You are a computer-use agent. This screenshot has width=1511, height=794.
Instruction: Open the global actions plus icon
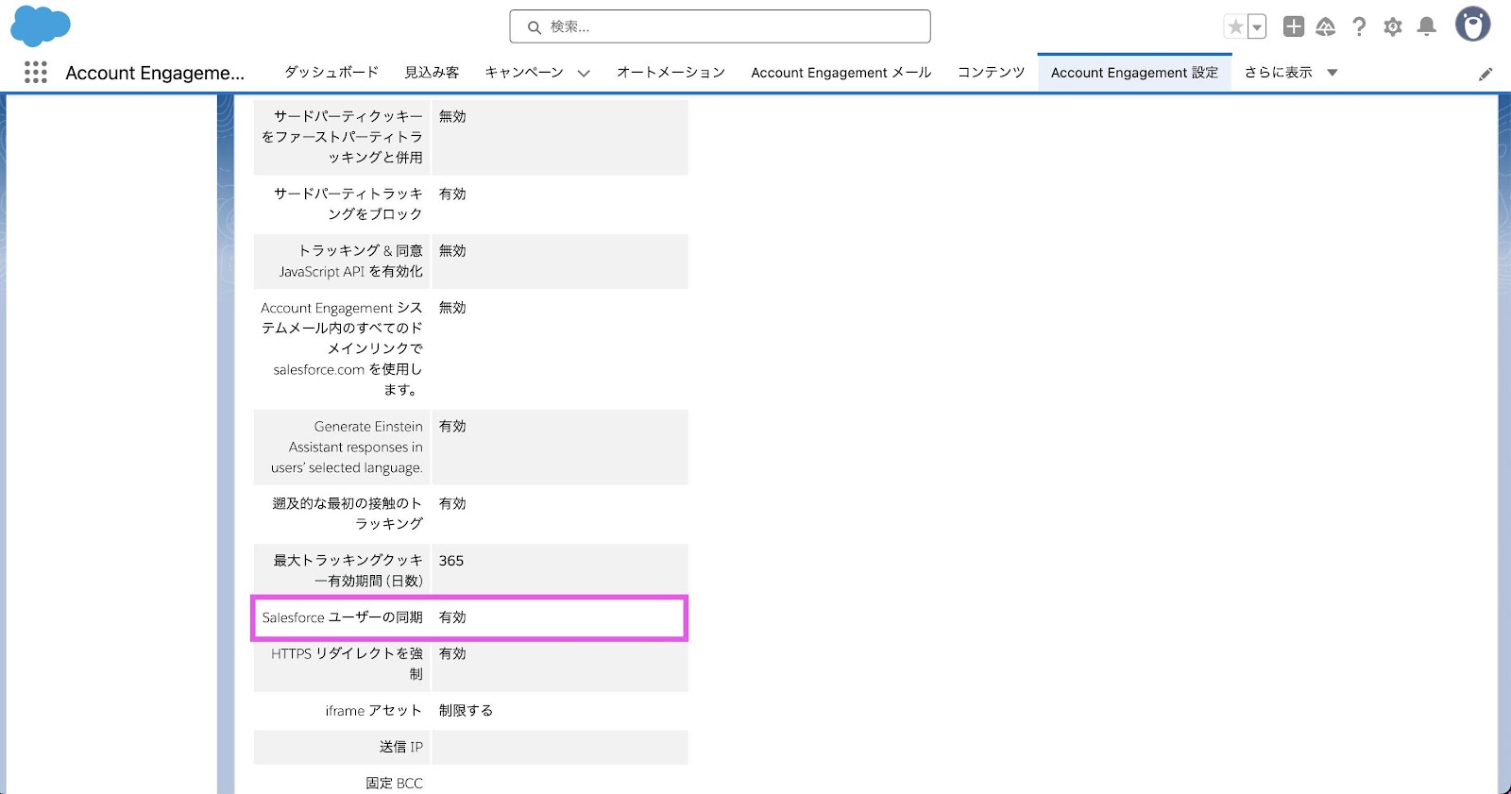1294,26
